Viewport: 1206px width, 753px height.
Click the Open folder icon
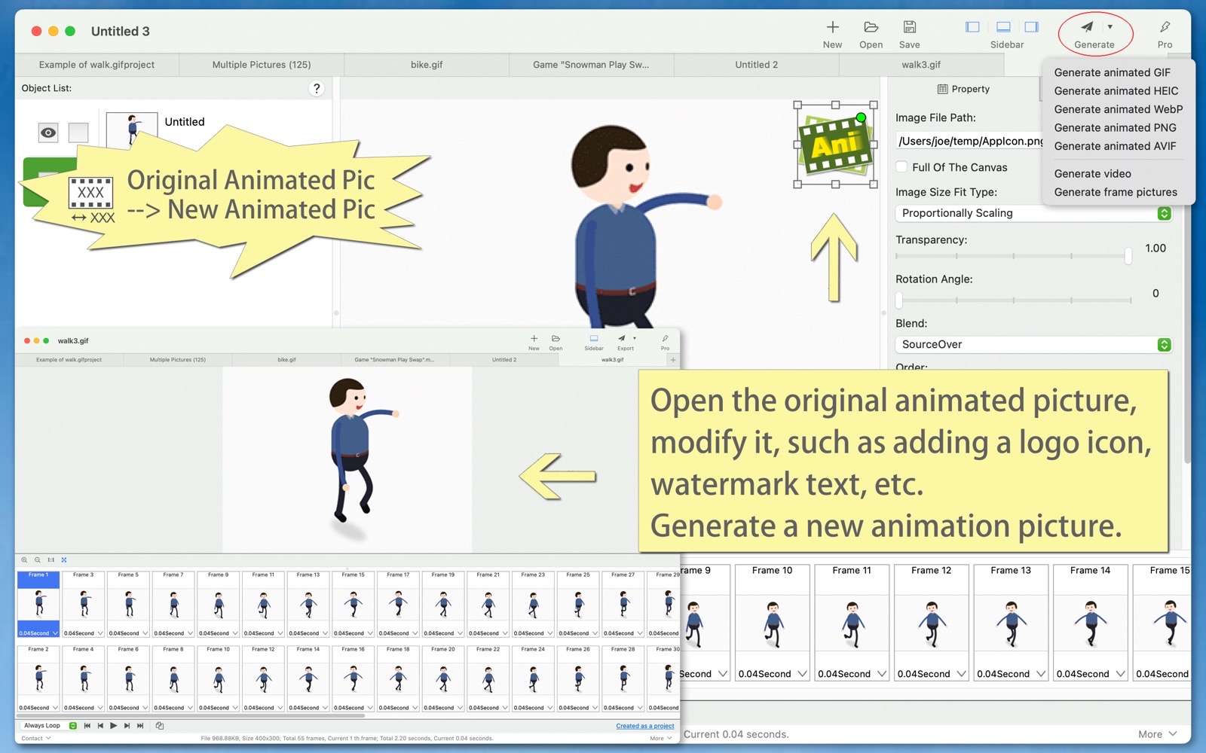pos(871,28)
